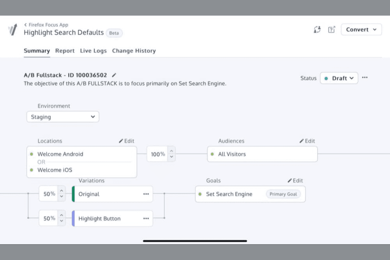Click the sync users icon in header
The width and height of the screenshot is (390, 260).
pyautogui.click(x=317, y=30)
